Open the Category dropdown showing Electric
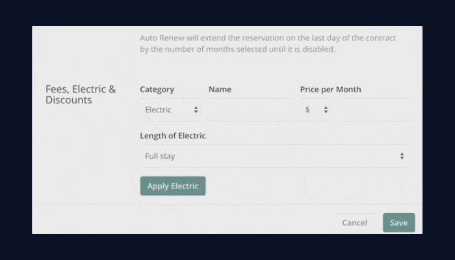This screenshot has height=260, width=455. pos(171,110)
